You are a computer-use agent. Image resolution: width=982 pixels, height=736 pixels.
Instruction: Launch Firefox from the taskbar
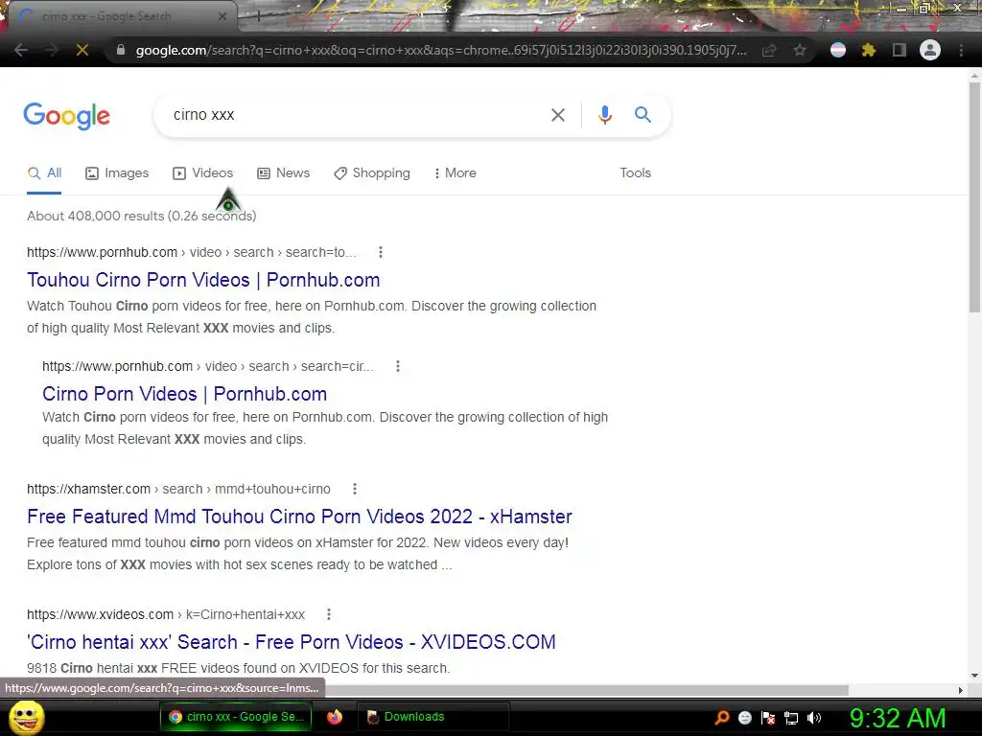click(x=335, y=717)
